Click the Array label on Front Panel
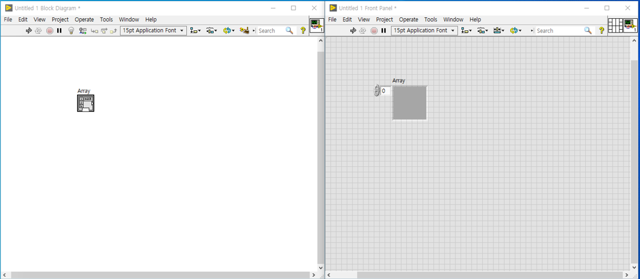The width and height of the screenshot is (640, 279). click(399, 81)
